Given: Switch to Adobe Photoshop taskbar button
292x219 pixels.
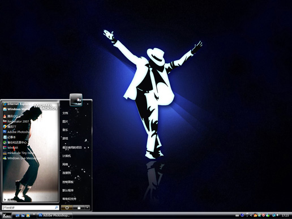Looking at the screenshot, I should click(55, 216).
